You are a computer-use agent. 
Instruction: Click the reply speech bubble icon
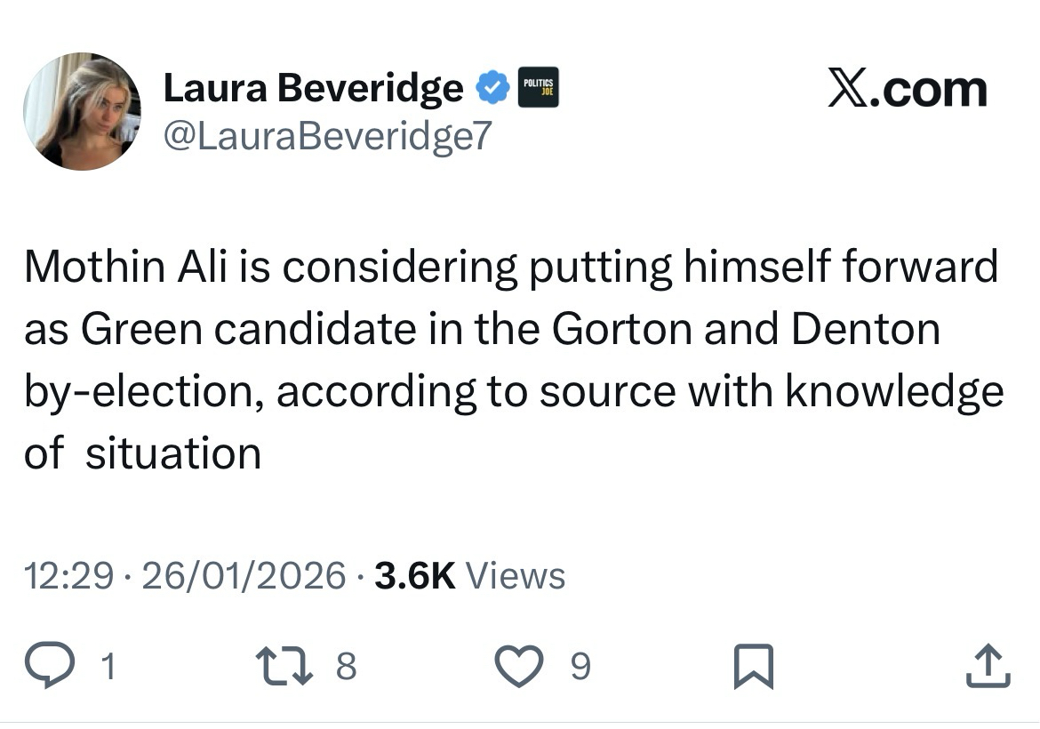[x=52, y=667]
